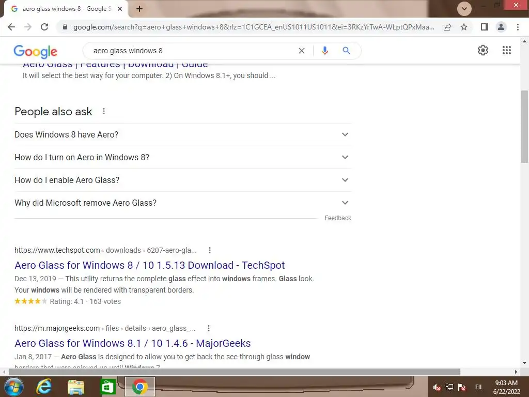Click techspot.com URL breadcrumb

pyautogui.click(x=105, y=250)
